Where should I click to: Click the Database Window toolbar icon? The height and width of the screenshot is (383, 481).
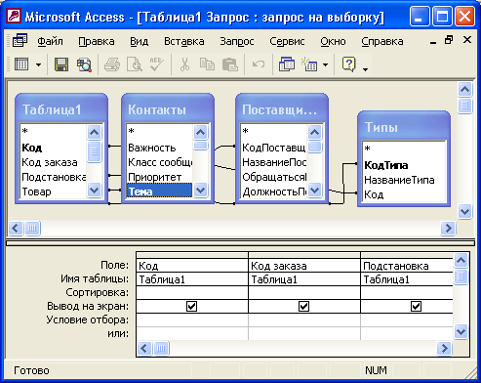287,64
